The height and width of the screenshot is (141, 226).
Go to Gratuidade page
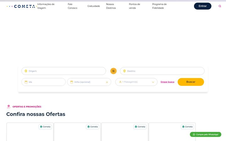point(94,6)
